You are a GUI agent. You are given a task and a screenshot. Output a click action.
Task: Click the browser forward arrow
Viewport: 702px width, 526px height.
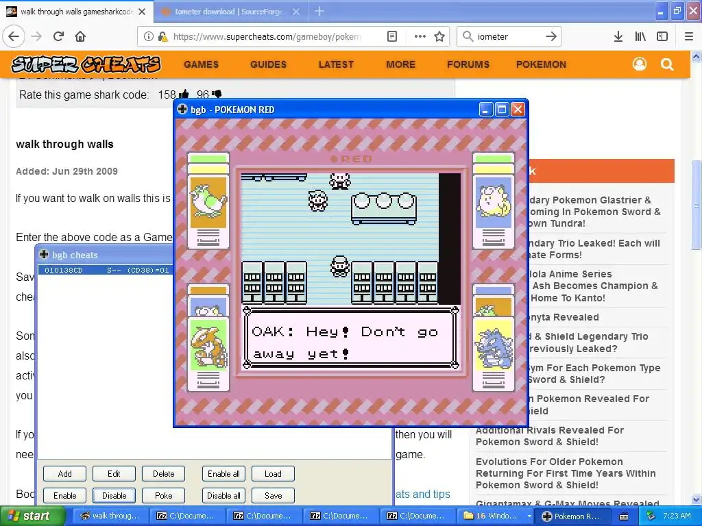pyautogui.click(x=36, y=36)
